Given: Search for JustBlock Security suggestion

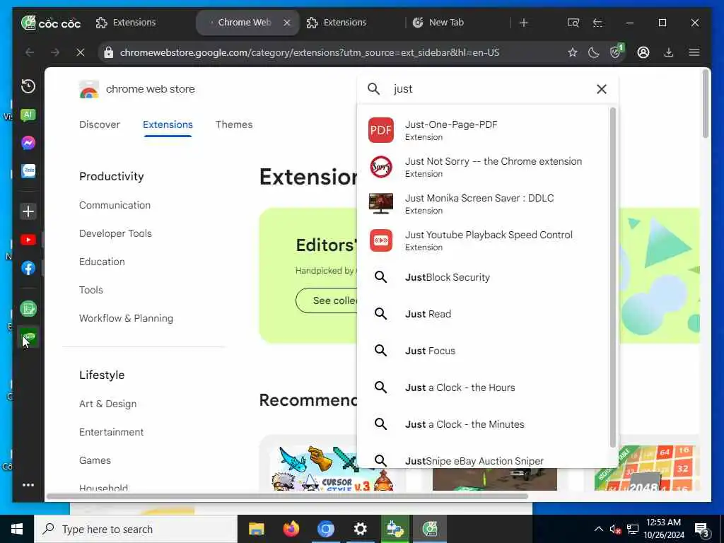Looking at the screenshot, I should 484,277.
